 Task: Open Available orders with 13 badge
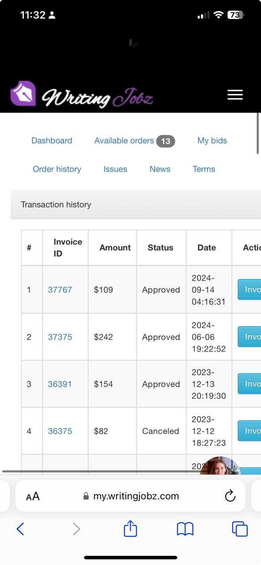[x=135, y=141]
